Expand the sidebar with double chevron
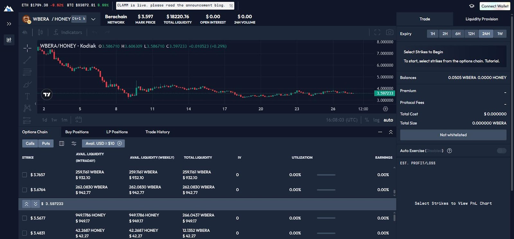Screen dimensions: 514x239 (x=9, y=24)
